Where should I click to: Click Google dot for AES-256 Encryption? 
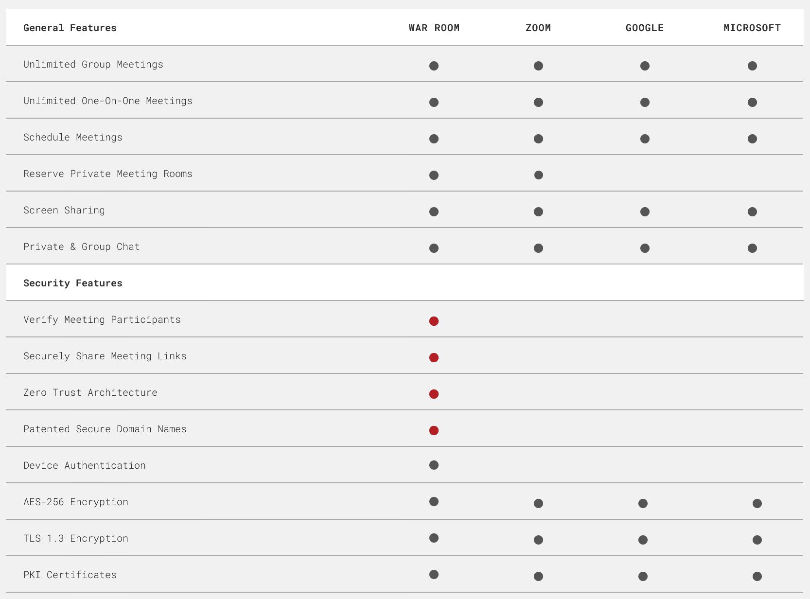pos(643,503)
